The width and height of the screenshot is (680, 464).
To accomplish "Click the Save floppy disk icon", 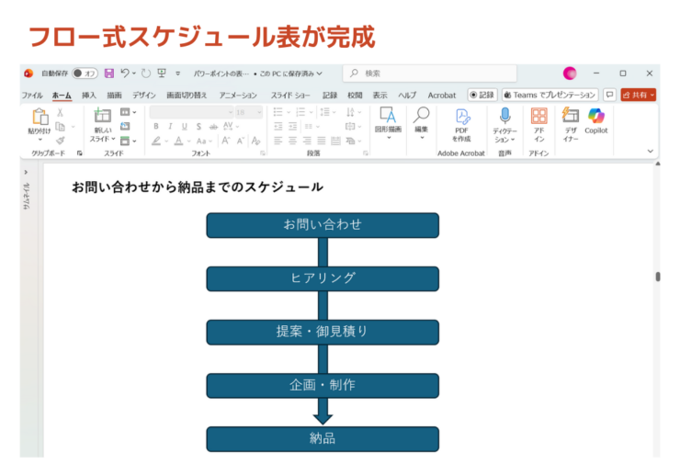I will tap(108, 74).
